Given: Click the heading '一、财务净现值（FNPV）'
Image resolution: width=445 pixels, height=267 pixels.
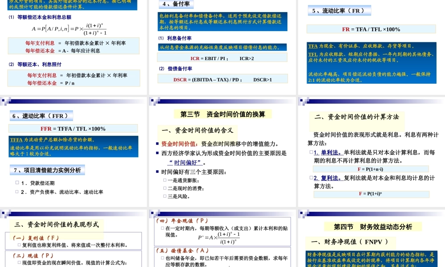Looking at the screenshot, I should (x=350, y=242).
